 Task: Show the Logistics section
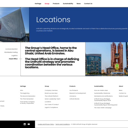click(x=14, y=56)
